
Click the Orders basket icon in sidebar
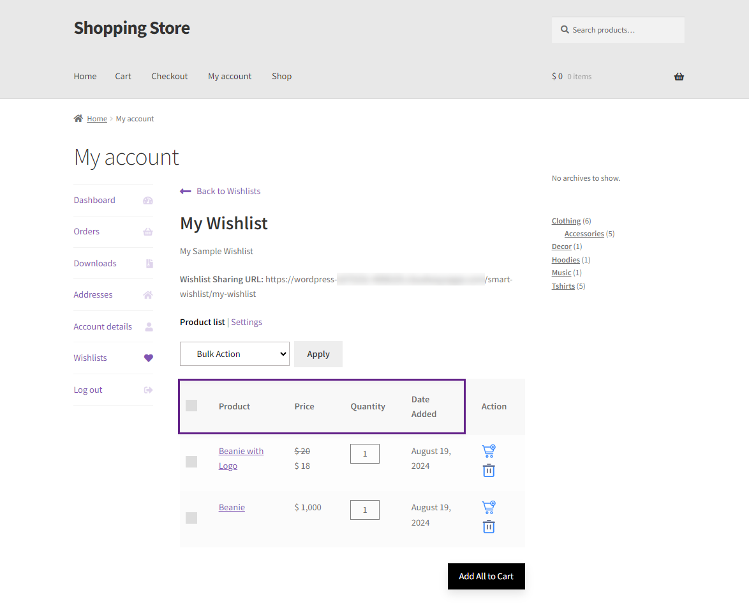pos(148,232)
